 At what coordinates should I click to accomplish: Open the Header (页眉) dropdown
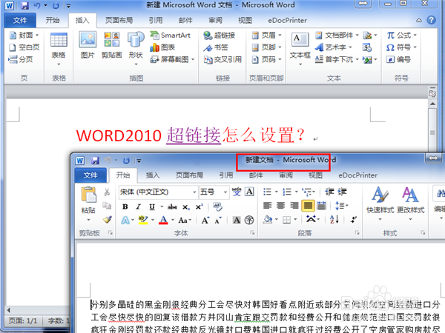click(x=267, y=35)
